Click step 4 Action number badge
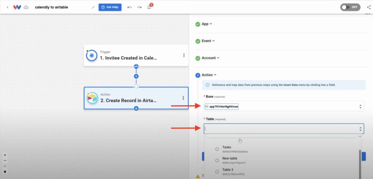The image size is (373, 179). coord(198,75)
